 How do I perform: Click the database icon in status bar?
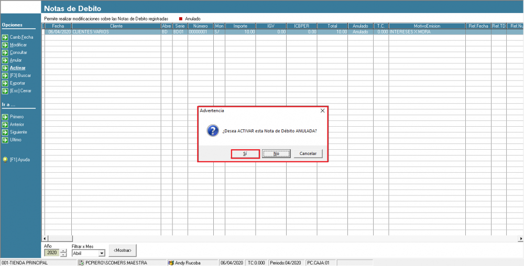81,263
